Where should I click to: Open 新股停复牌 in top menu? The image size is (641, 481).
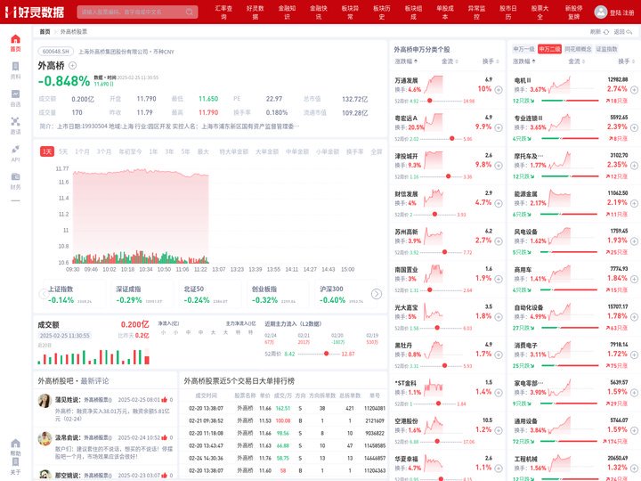tap(573, 12)
